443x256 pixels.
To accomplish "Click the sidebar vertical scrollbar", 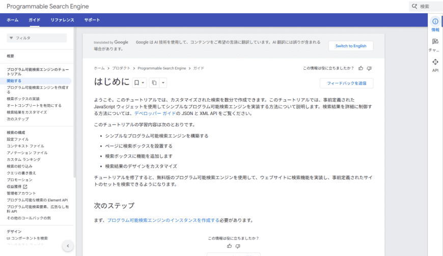I will pos(74,102).
